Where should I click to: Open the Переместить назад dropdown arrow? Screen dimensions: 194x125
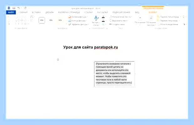(x=179, y=21)
